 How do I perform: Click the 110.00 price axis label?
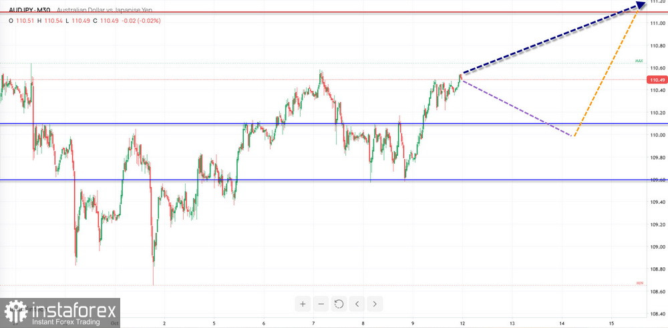point(657,135)
